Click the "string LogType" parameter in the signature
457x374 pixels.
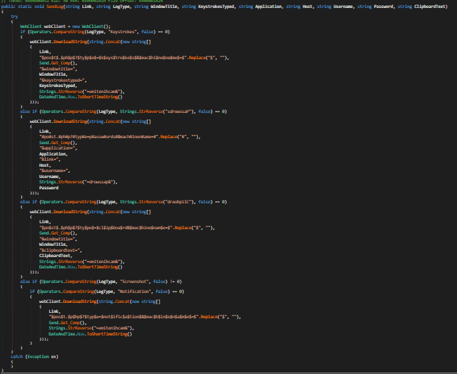114,6
